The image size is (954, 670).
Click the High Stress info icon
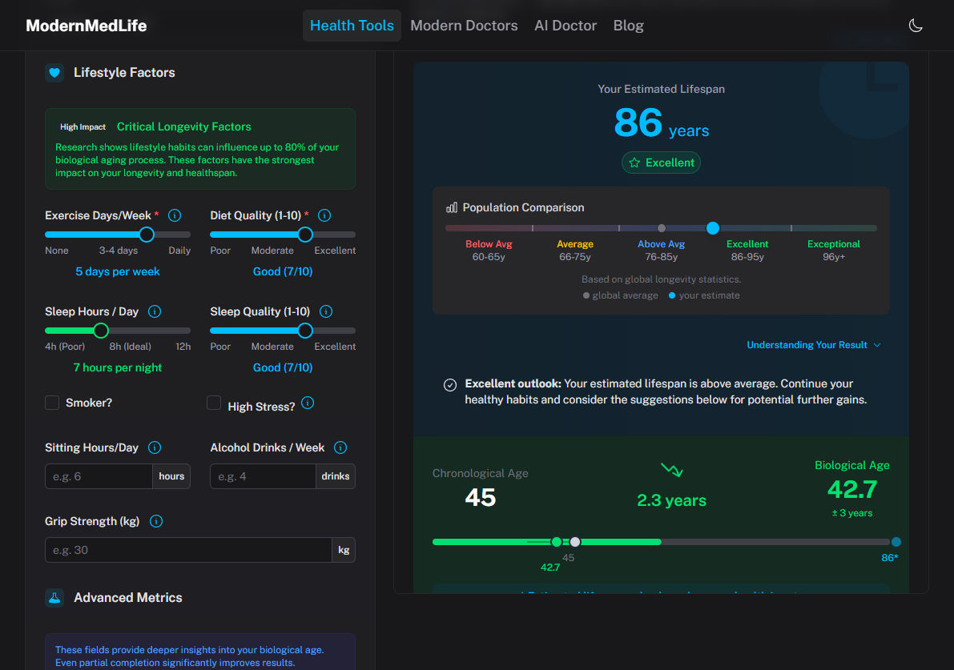click(308, 403)
